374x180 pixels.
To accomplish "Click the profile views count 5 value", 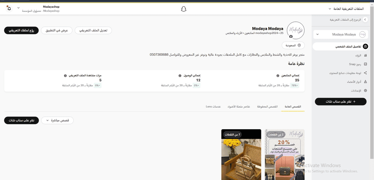I will click(x=100, y=80).
